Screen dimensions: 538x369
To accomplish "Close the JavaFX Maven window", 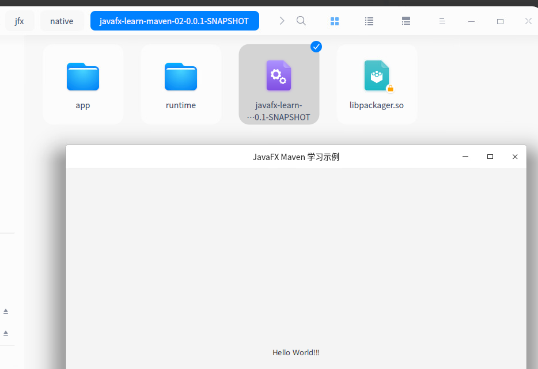I will point(514,157).
